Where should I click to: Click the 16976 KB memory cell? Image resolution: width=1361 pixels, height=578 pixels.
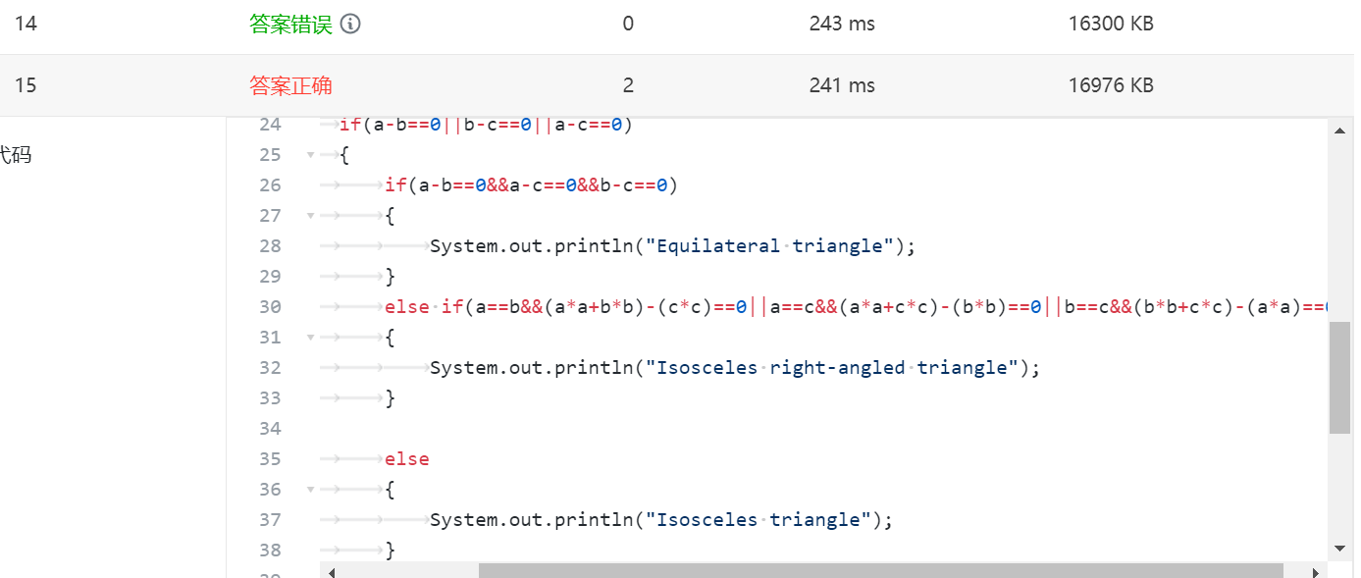(1111, 85)
